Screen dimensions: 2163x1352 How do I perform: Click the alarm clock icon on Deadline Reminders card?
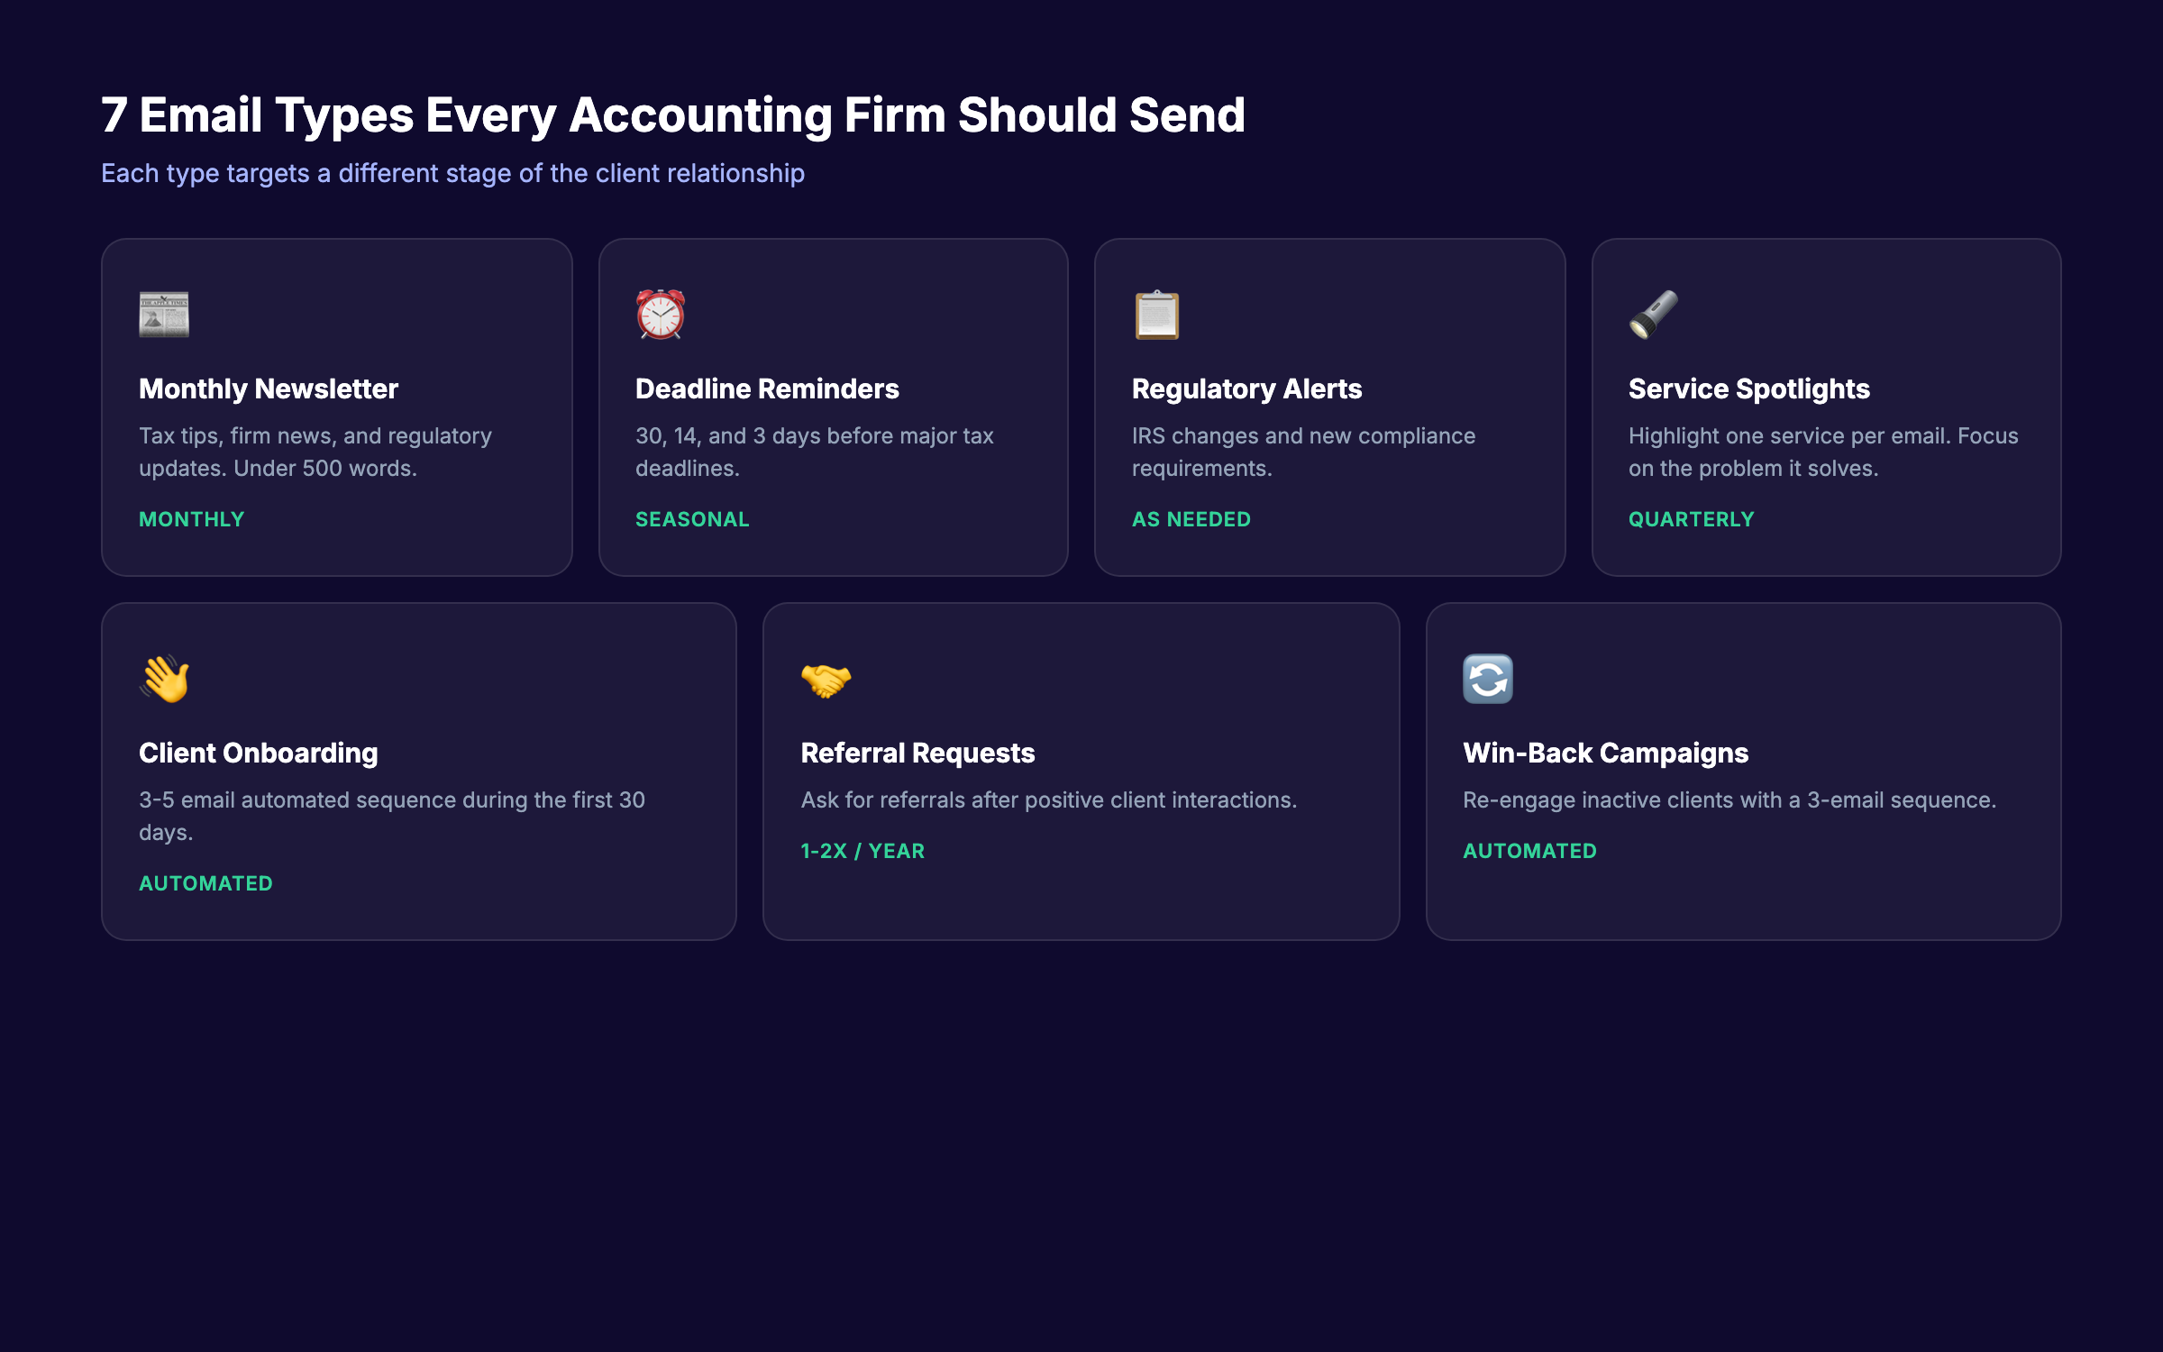coord(659,314)
